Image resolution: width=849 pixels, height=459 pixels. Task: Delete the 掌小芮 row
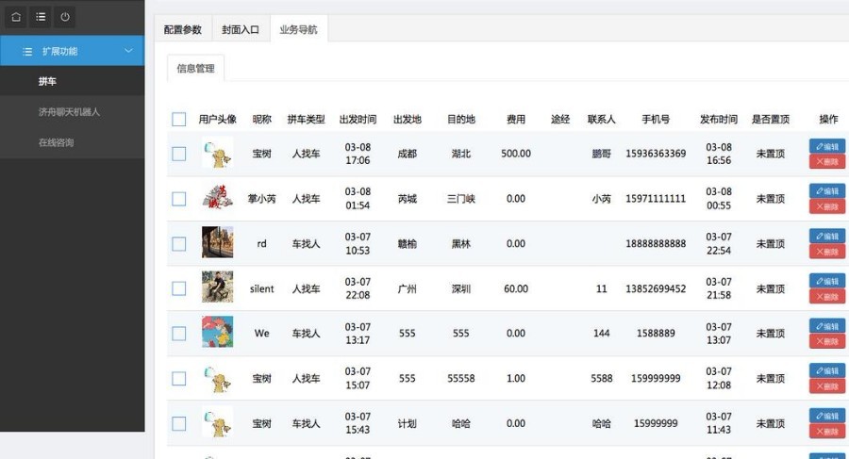pyautogui.click(x=827, y=206)
